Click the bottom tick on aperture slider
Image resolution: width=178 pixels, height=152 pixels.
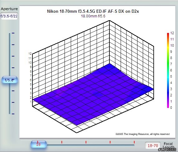13,114
